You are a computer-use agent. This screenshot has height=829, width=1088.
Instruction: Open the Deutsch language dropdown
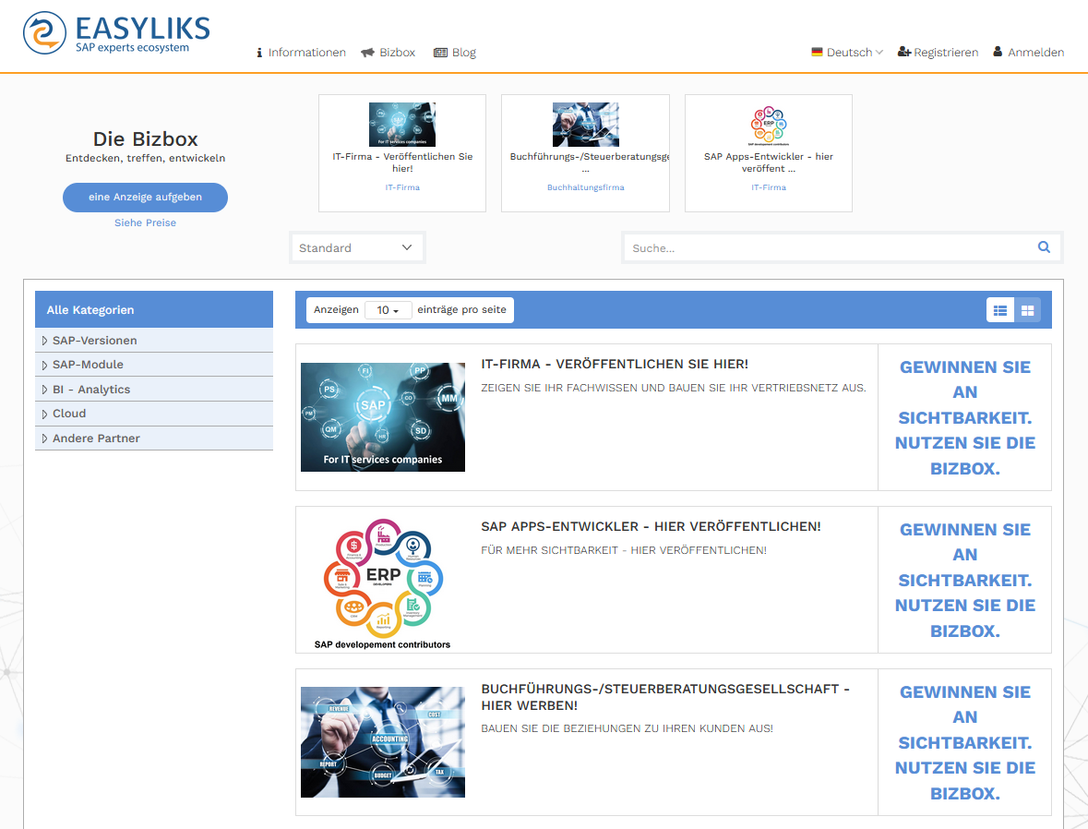pyautogui.click(x=847, y=53)
